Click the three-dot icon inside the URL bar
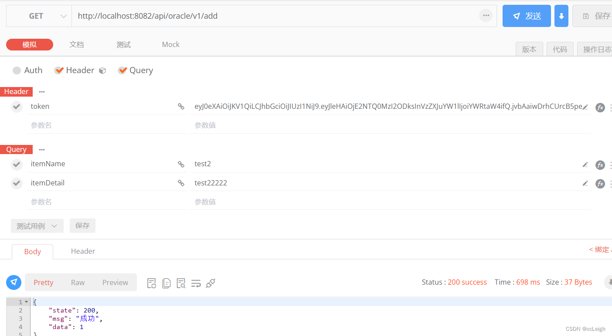 click(486, 16)
